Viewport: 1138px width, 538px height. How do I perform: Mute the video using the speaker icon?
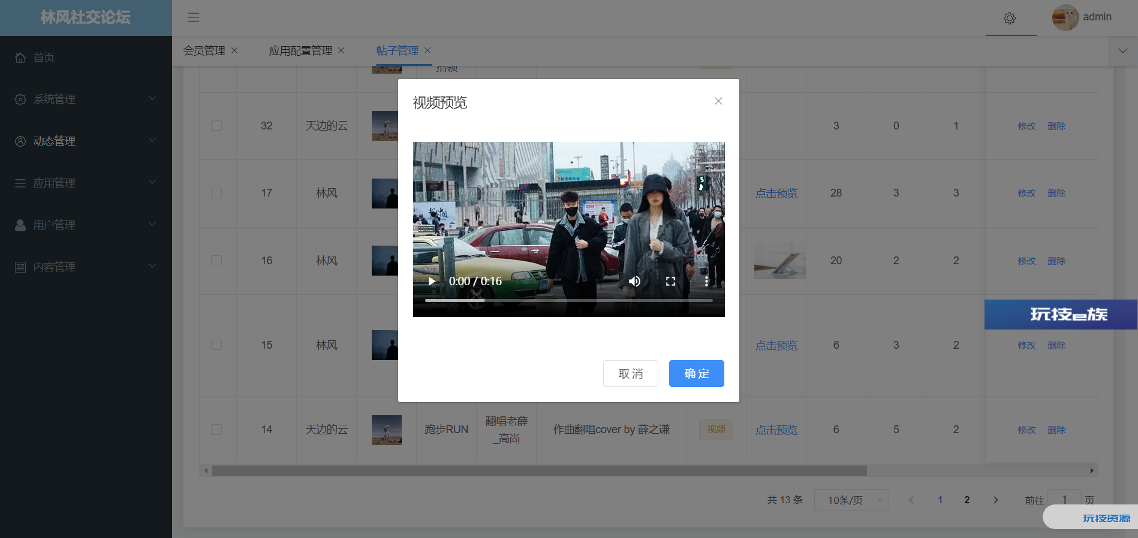634,281
